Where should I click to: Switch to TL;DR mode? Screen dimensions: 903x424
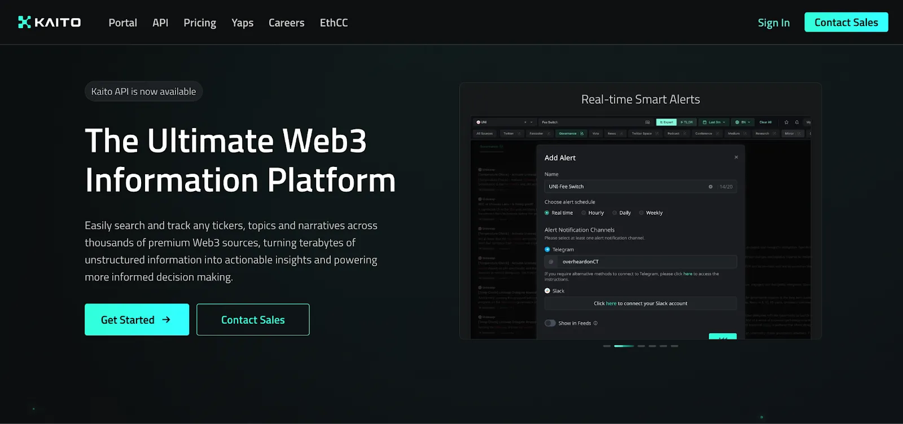[x=686, y=122]
